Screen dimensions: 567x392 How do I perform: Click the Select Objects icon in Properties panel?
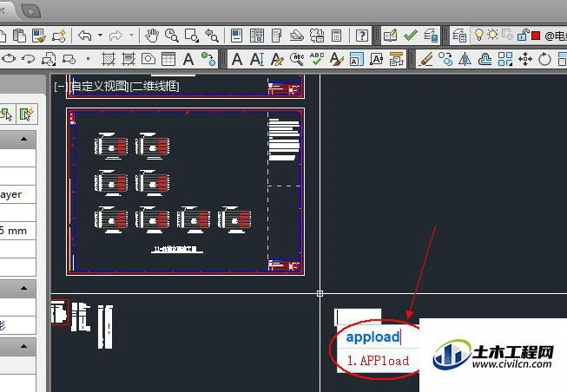[6, 114]
